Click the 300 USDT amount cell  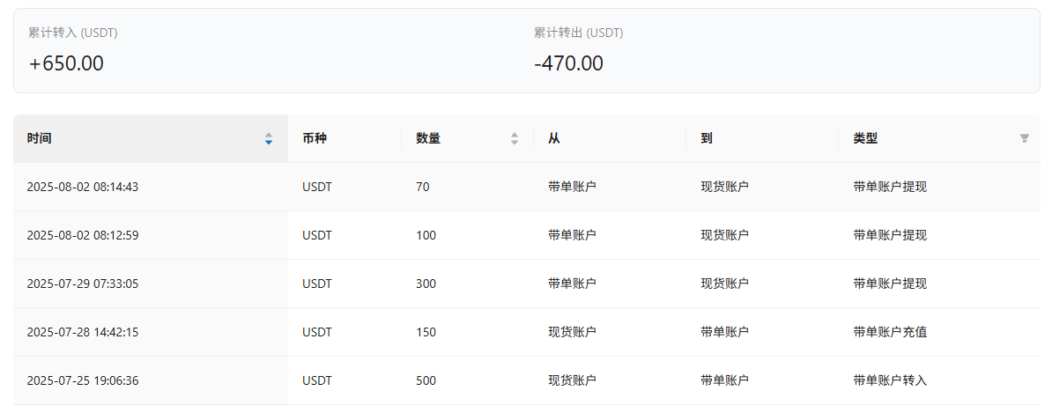tap(426, 284)
